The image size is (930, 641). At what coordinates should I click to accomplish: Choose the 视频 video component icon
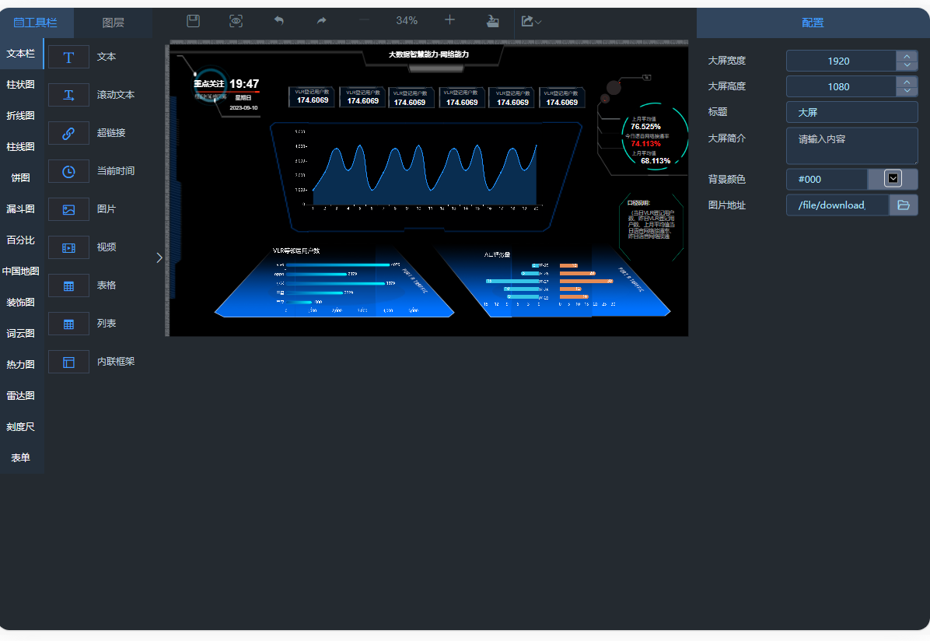click(x=68, y=247)
